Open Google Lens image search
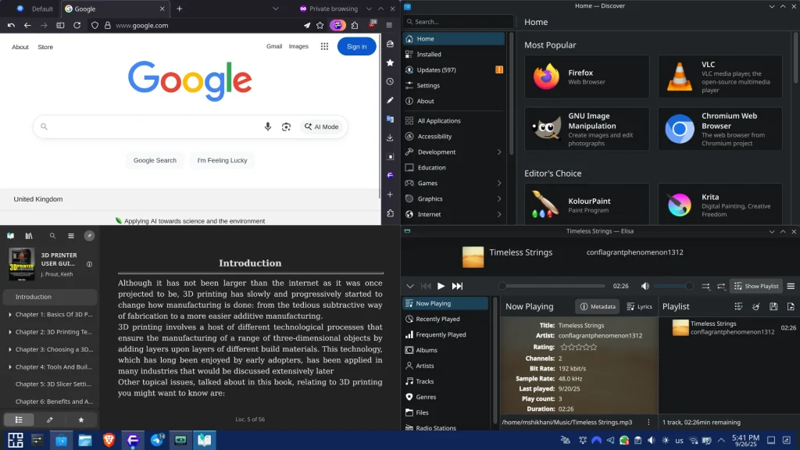 point(286,127)
